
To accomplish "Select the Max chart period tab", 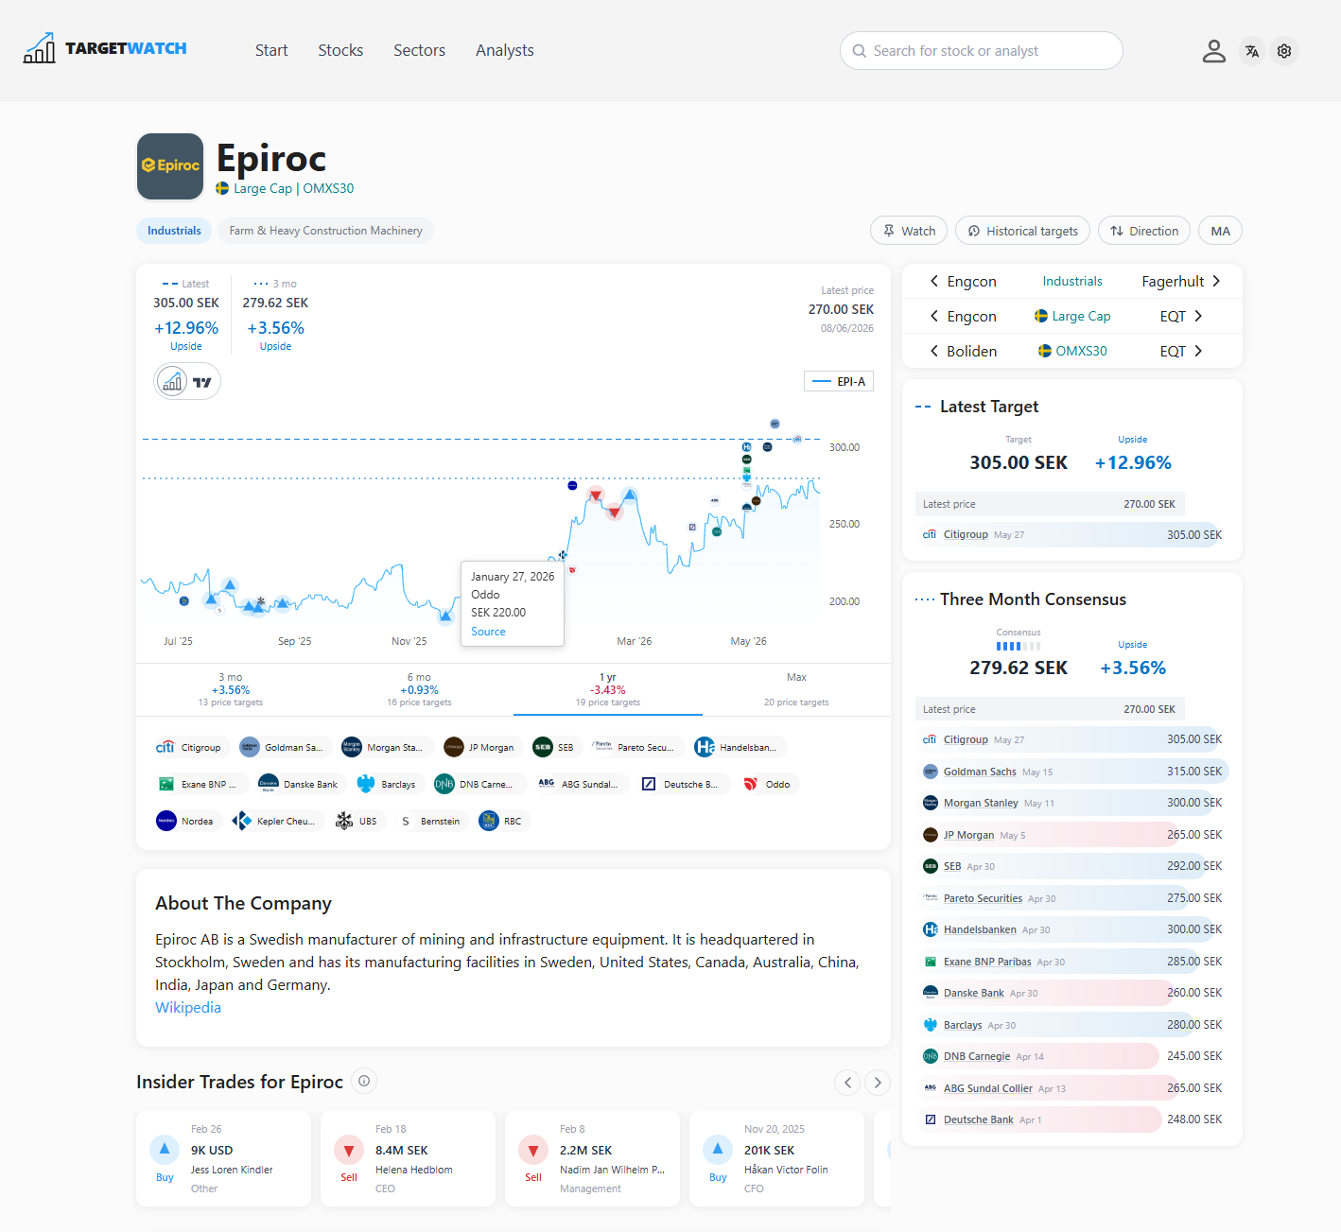I will pyautogui.click(x=796, y=689).
